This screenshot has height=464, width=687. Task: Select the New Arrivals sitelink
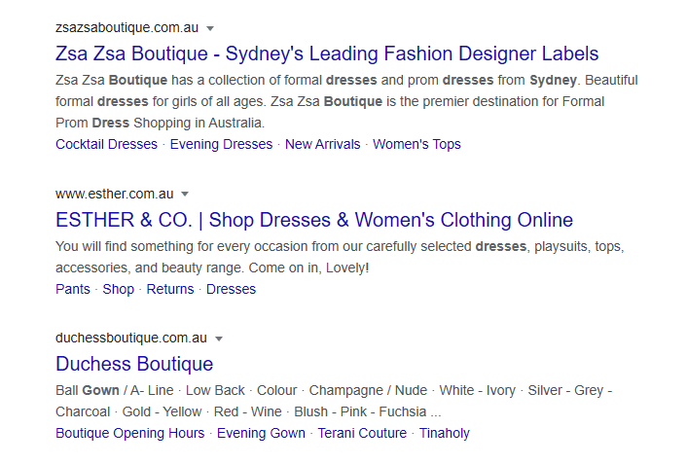point(322,144)
